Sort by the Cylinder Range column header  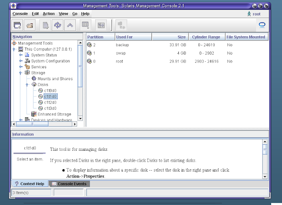tap(207, 37)
